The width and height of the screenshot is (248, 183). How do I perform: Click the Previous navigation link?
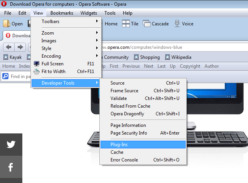tap(131, 66)
